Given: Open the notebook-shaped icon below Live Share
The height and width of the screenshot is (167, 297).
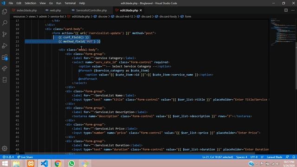Looking at the screenshot, I should click(5, 80).
